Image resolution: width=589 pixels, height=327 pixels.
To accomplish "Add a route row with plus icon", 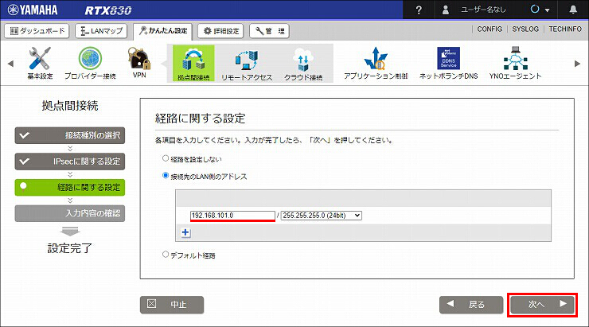I will (x=185, y=232).
